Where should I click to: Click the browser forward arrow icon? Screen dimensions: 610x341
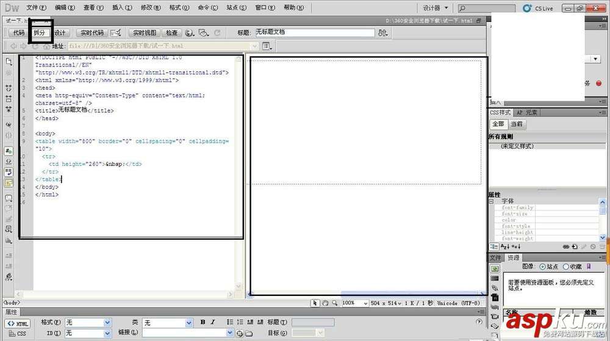click(x=23, y=46)
